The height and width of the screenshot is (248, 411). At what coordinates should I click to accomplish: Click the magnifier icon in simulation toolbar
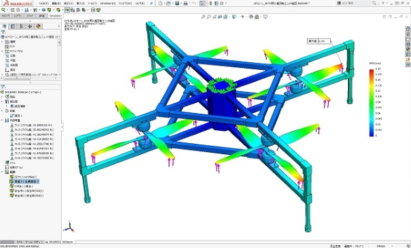(x=3, y=10)
